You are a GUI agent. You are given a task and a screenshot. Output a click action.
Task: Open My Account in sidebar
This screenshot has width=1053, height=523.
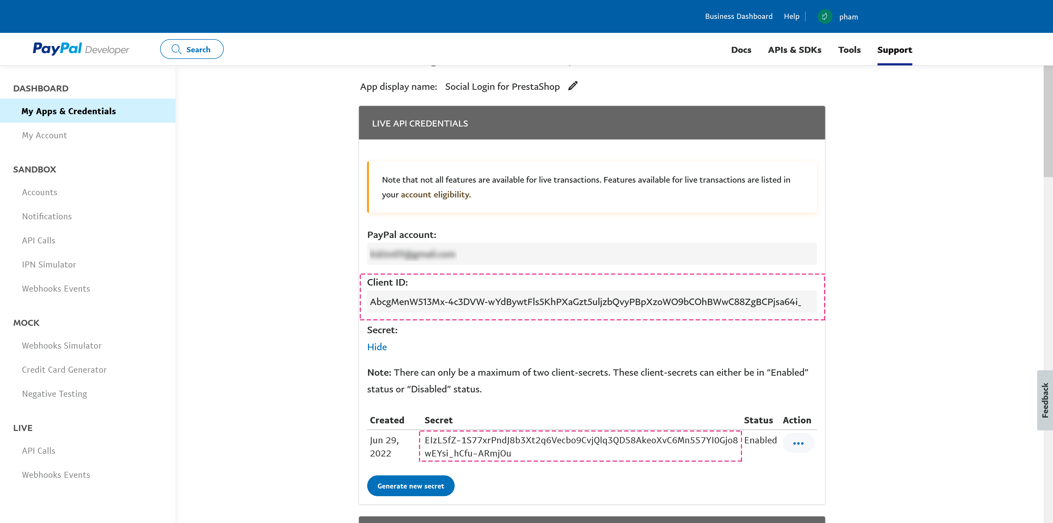tap(44, 135)
